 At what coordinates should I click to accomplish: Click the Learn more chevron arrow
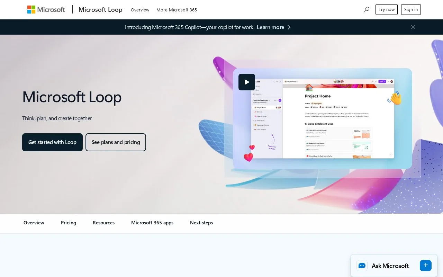(289, 27)
